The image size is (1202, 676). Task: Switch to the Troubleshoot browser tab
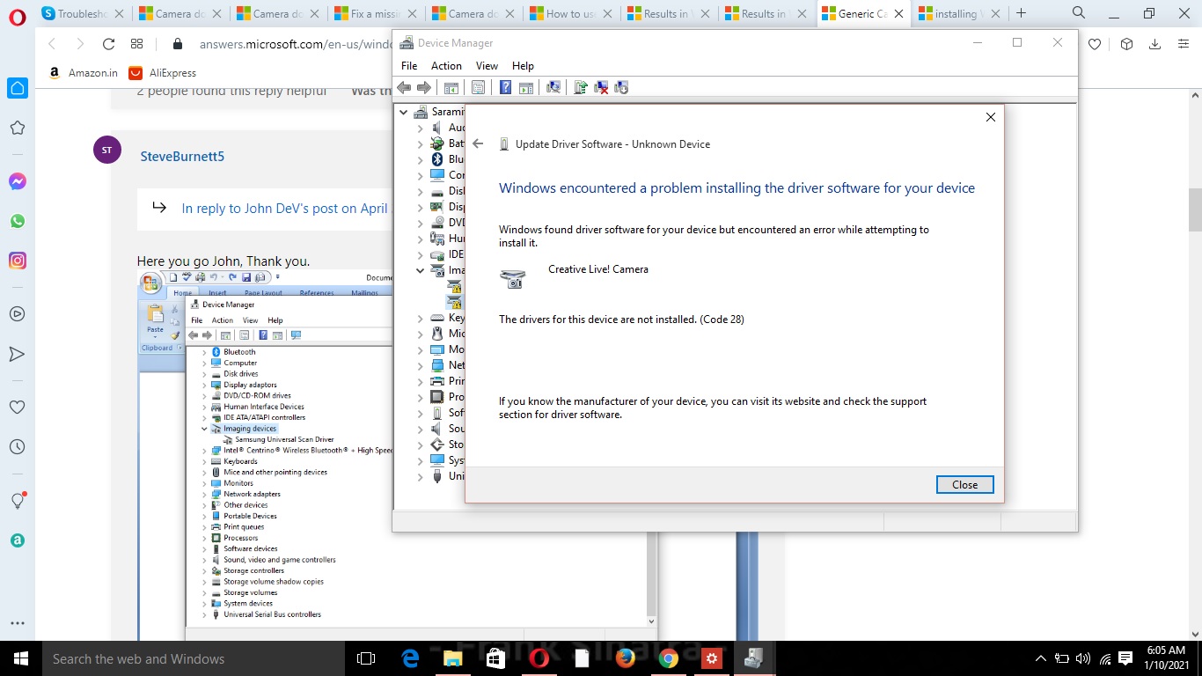82,13
